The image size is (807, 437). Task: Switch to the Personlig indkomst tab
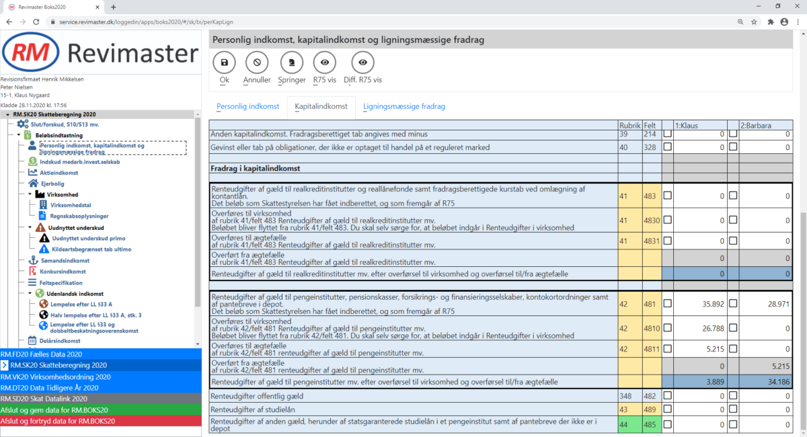pyautogui.click(x=247, y=106)
